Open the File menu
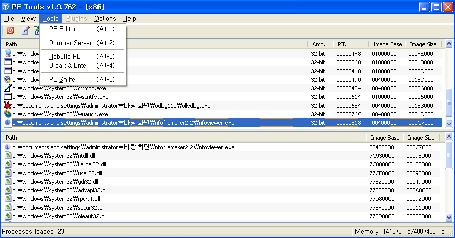 tap(9, 19)
